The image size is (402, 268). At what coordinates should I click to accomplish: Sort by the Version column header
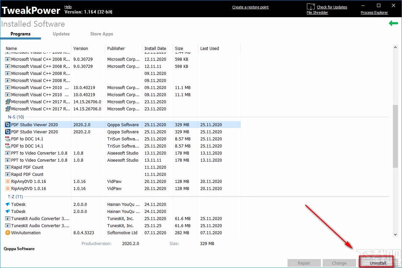[x=81, y=49]
